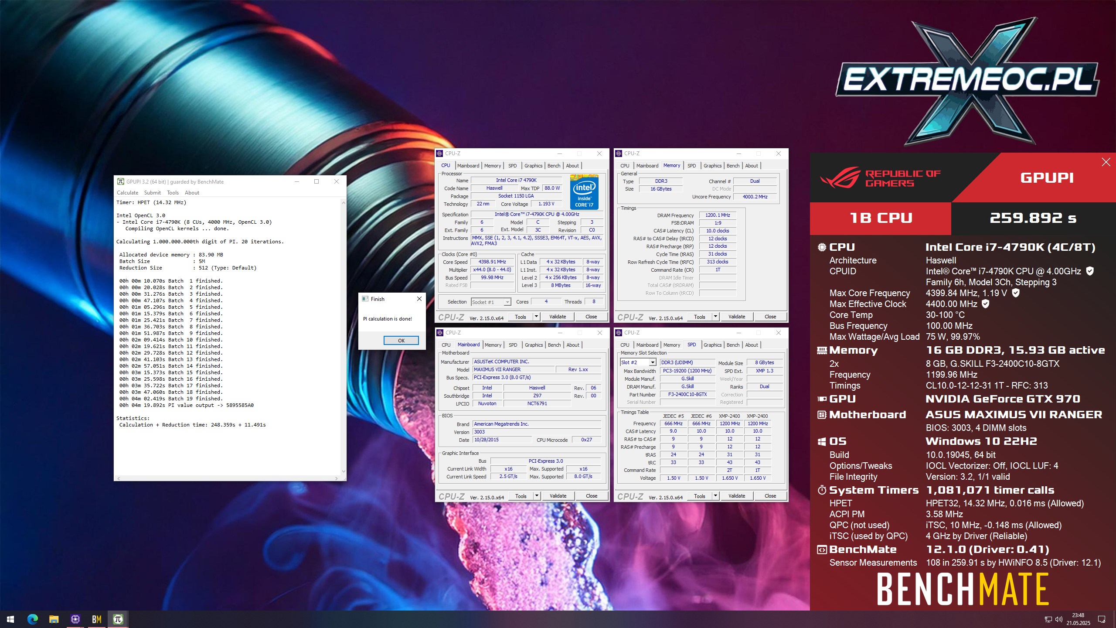Image resolution: width=1116 pixels, height=628 pixels.
Task: Close the BenchMate result panel
Action: pos(1106,162)
